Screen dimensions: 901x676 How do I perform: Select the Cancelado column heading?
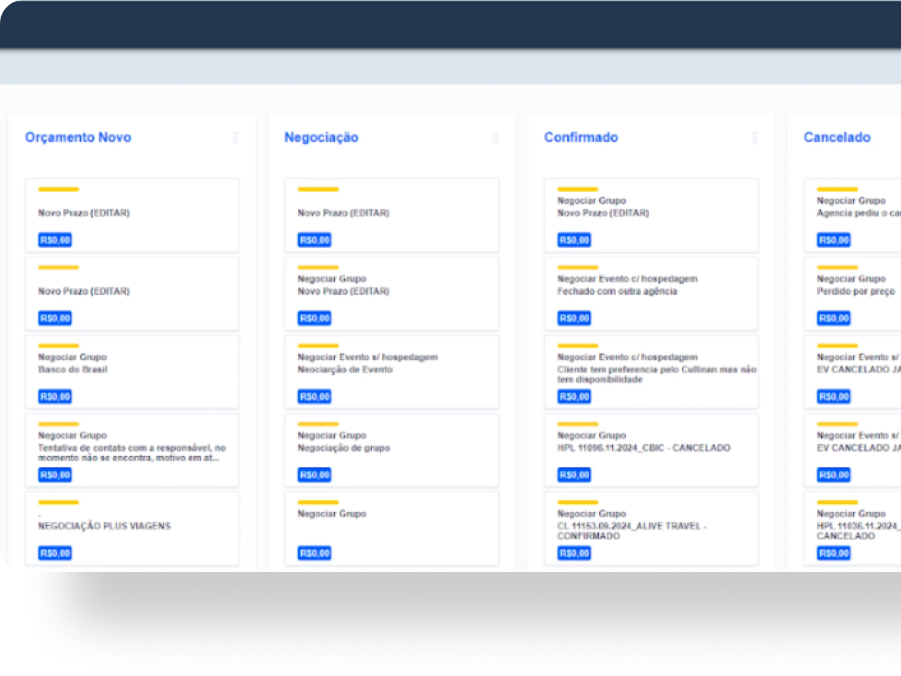pyautogui.click(x=837, y=137)
